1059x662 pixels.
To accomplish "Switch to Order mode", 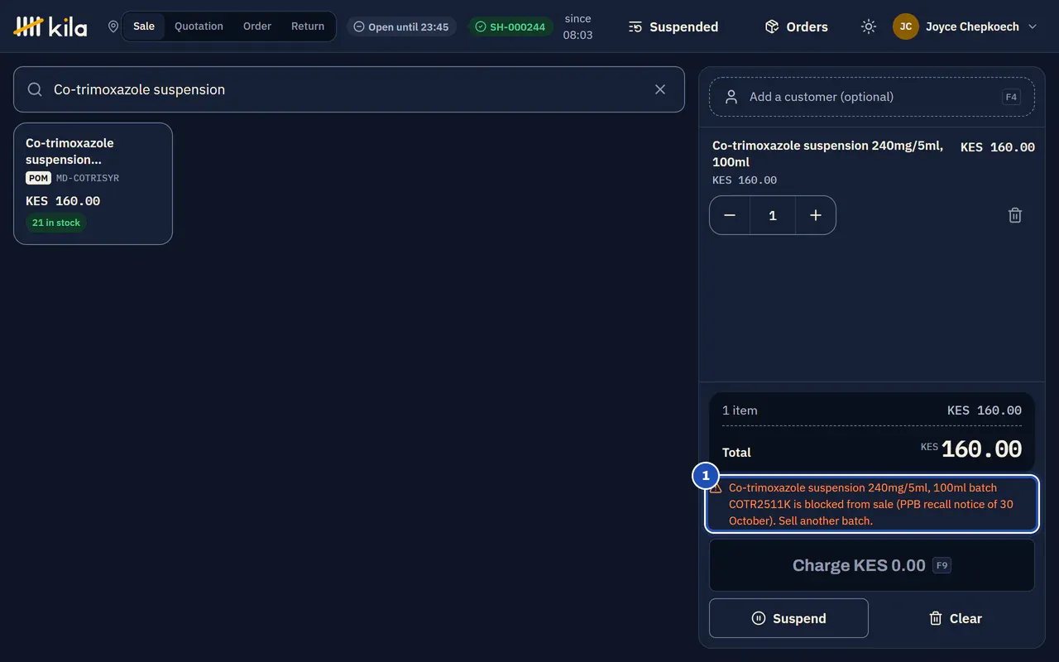I will click(x=257, y=26).
